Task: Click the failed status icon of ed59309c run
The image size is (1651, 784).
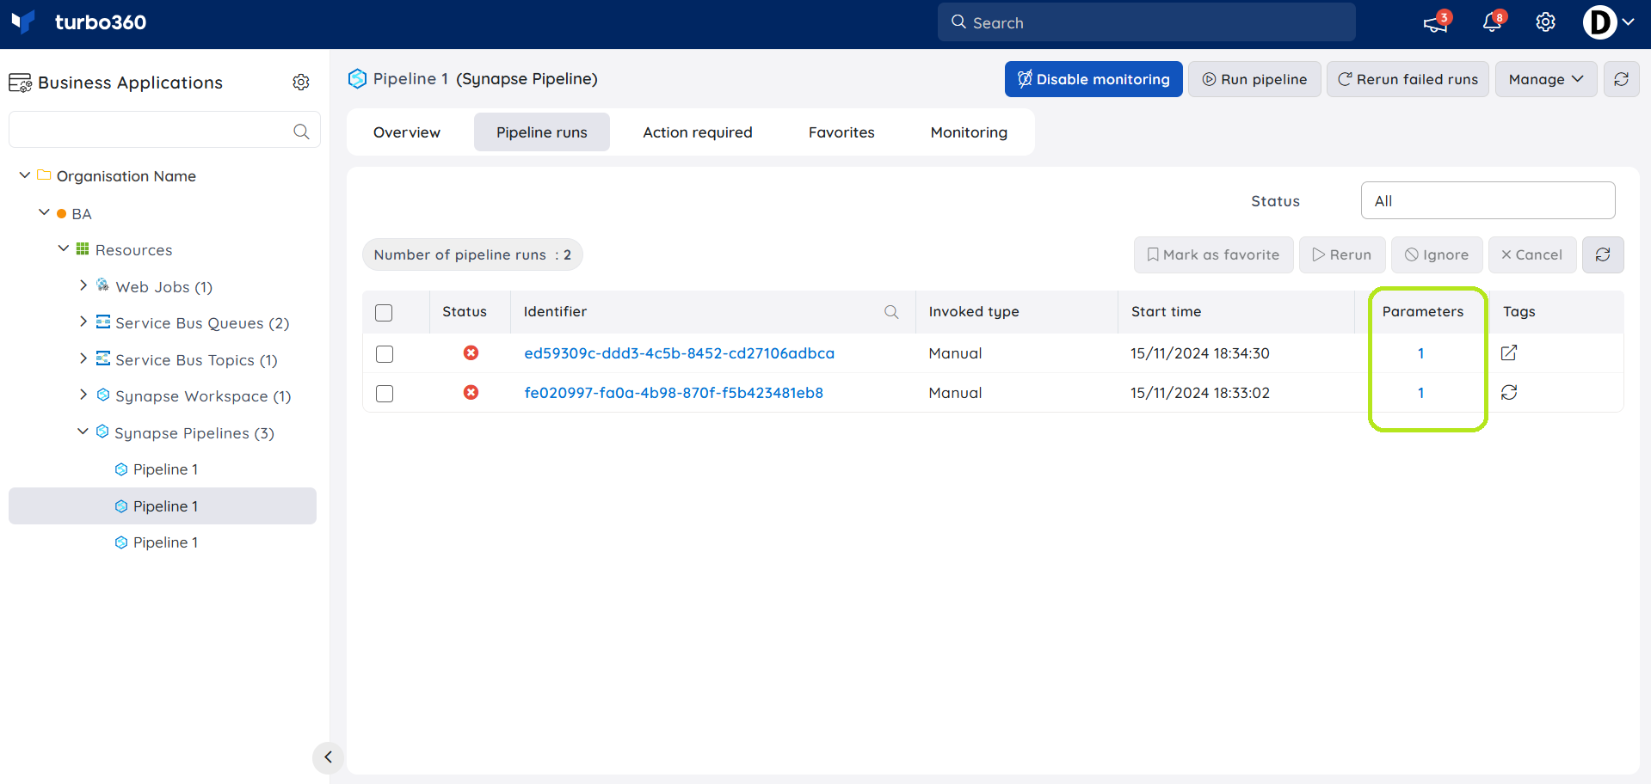Action: (x=471, y=352)
